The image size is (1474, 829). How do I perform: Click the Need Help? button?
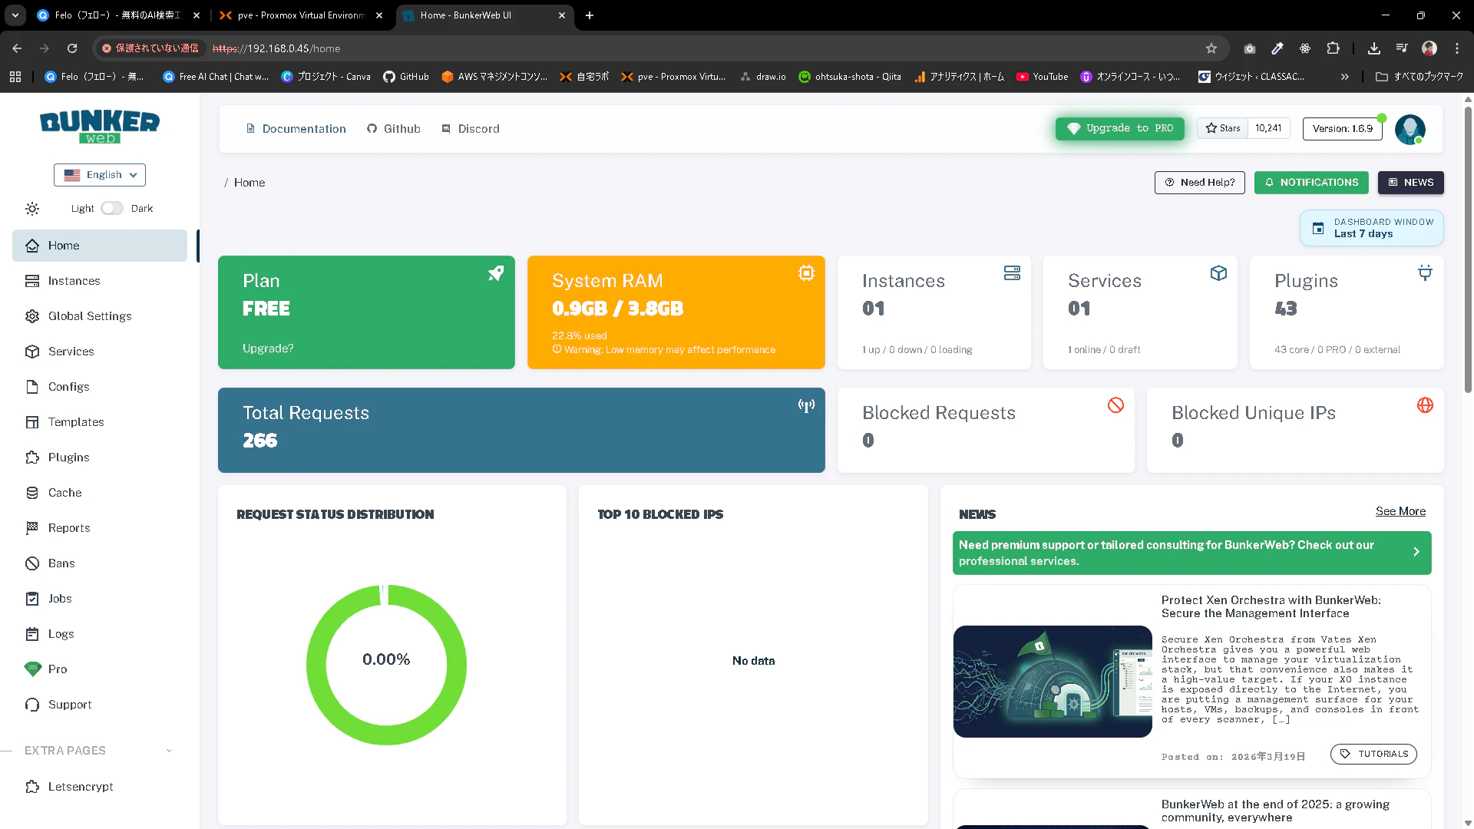[x=1199, y=183]
